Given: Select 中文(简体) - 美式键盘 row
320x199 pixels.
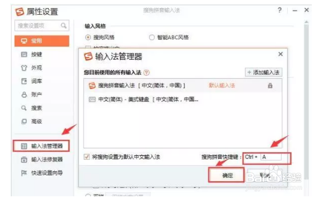Looking at the screenshot, I should point(183,99).
